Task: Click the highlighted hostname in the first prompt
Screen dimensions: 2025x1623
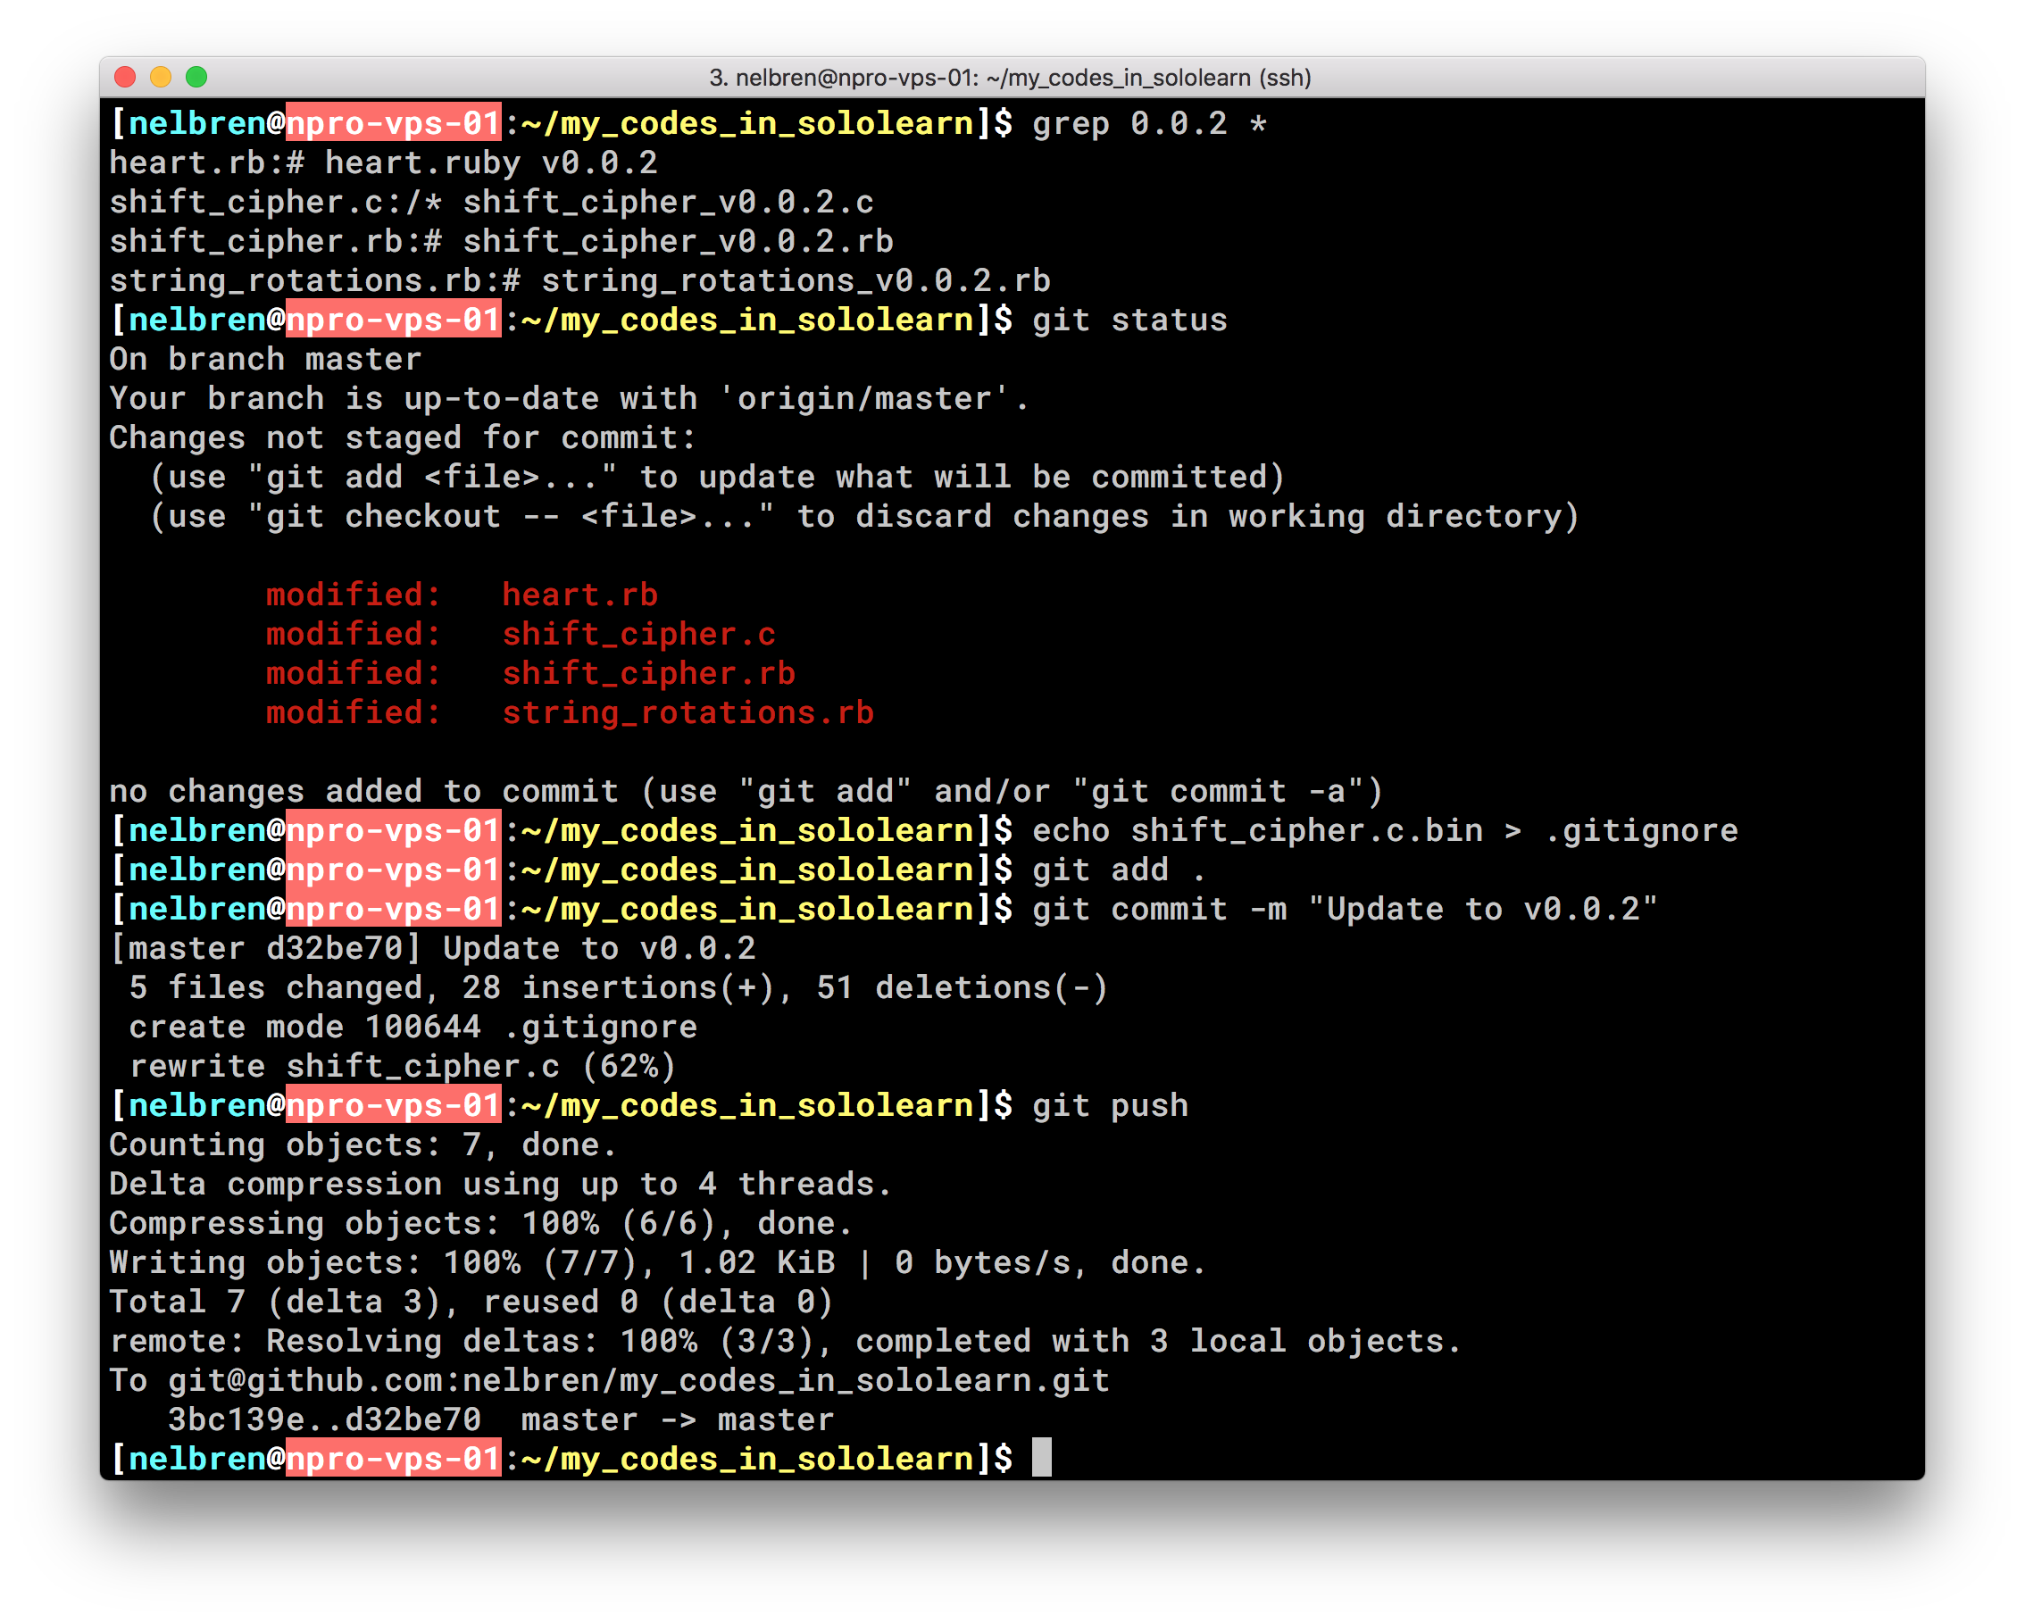Action: coord(393,124)
